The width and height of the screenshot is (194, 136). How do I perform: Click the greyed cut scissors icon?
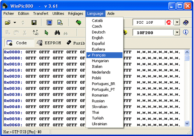click(x=25, y=33)
